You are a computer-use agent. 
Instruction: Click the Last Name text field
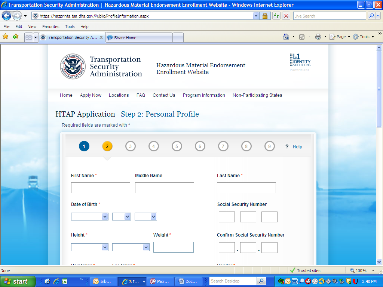[246, 188]
